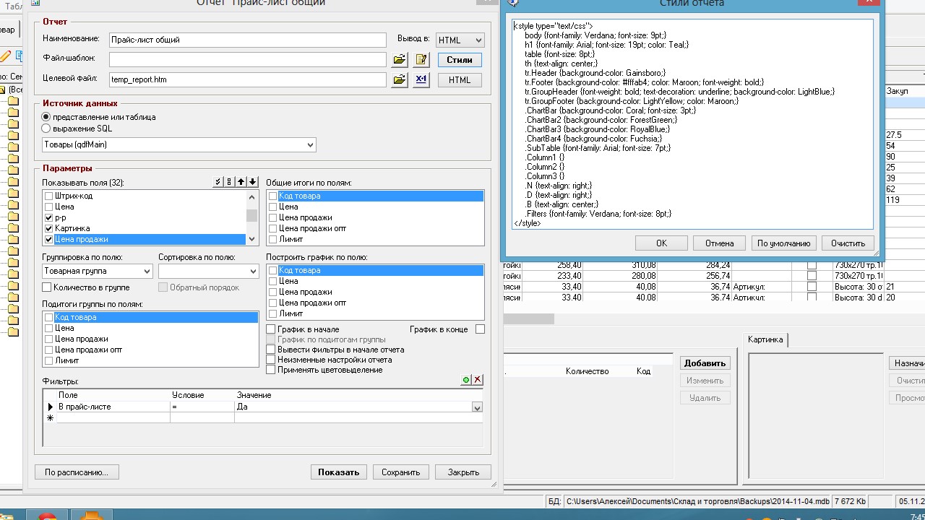Enable 'Применять цветовыделение' checkbox
Viewport: 925px width, 520px height.
tap(272, 370)
